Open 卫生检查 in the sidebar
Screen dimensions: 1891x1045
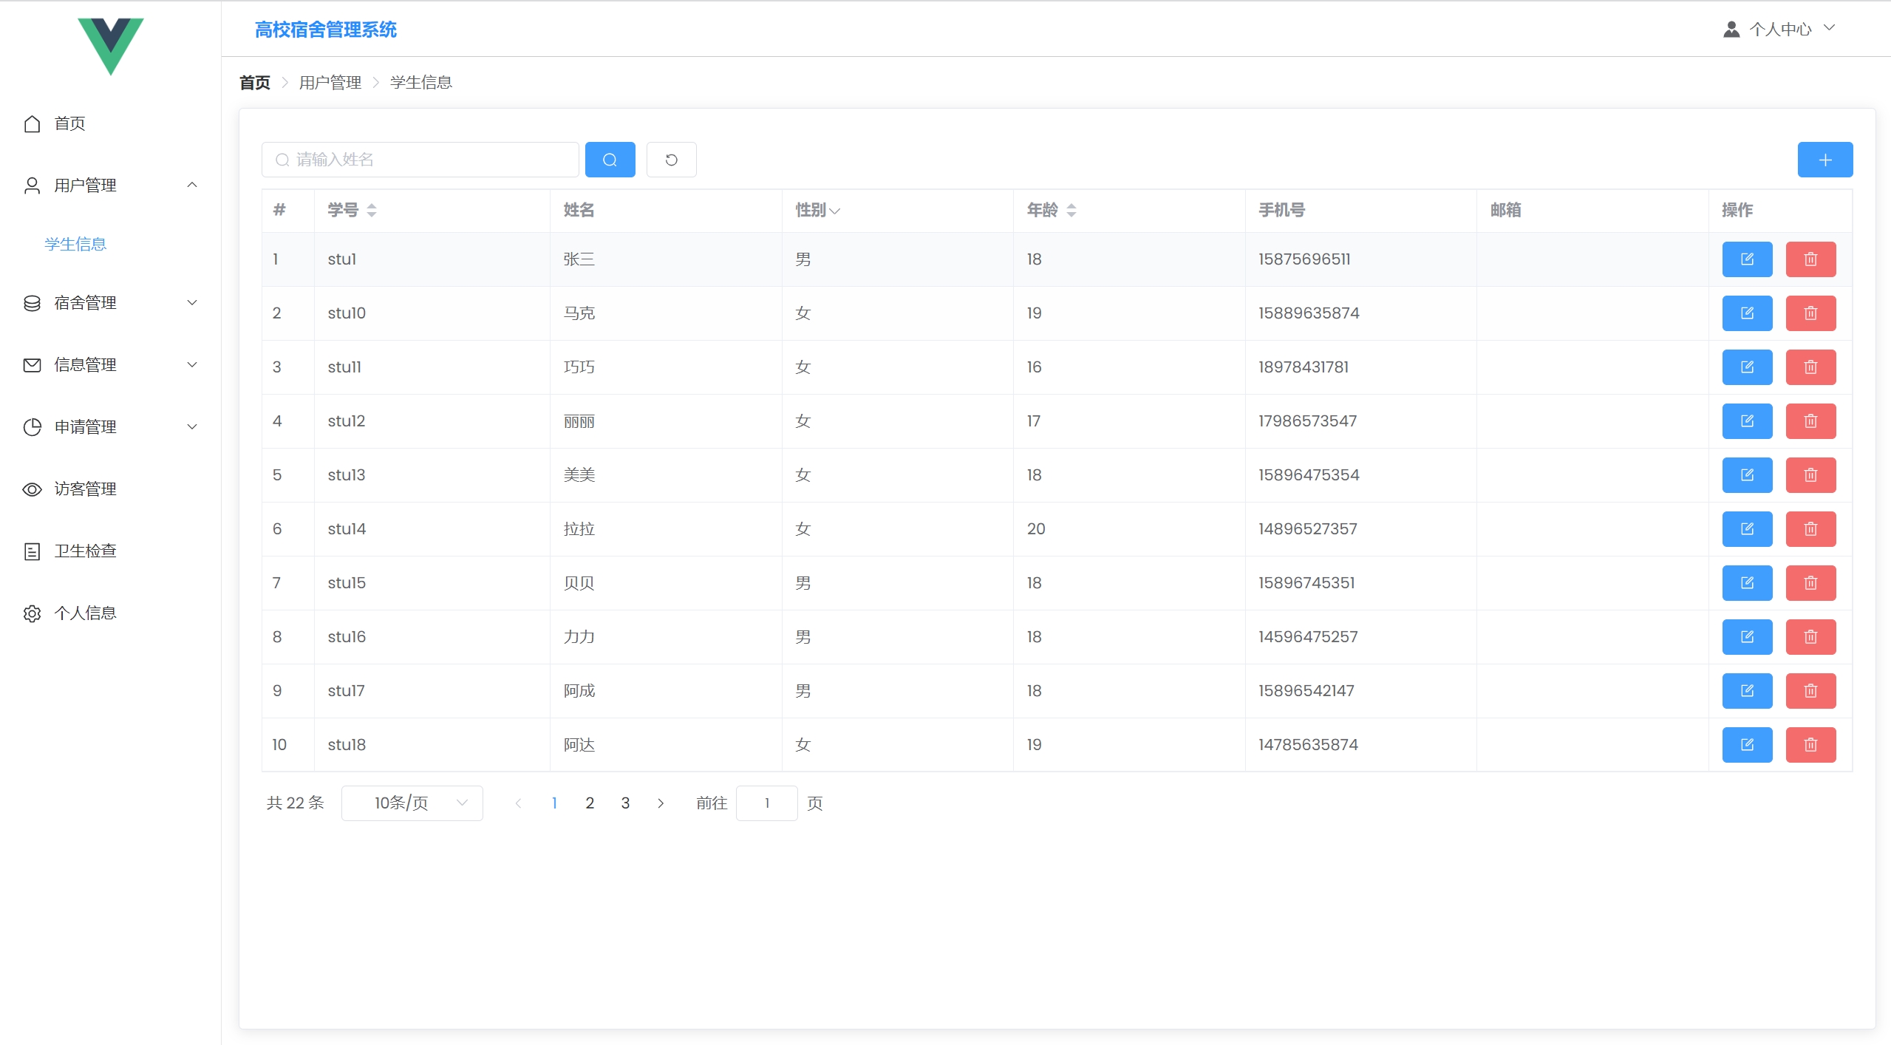tap(85, 551)
